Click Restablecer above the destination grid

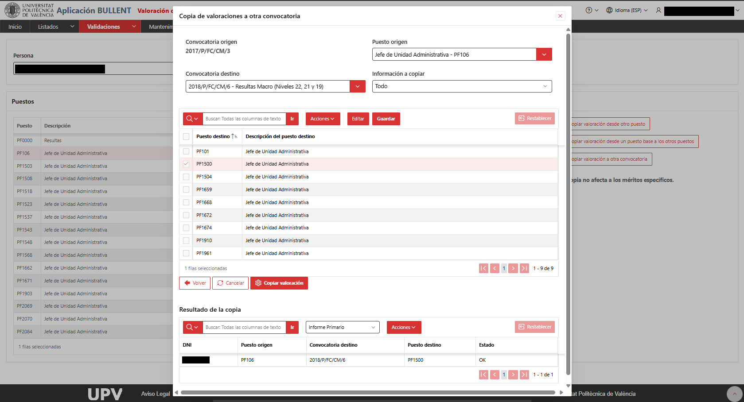[535, 119]
